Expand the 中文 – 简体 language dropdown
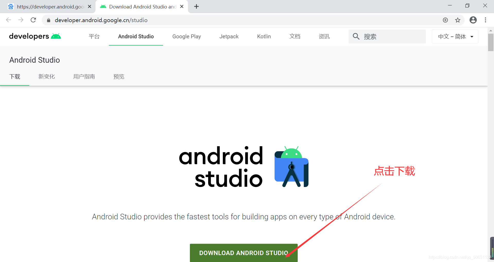 (x=455, y=36)
